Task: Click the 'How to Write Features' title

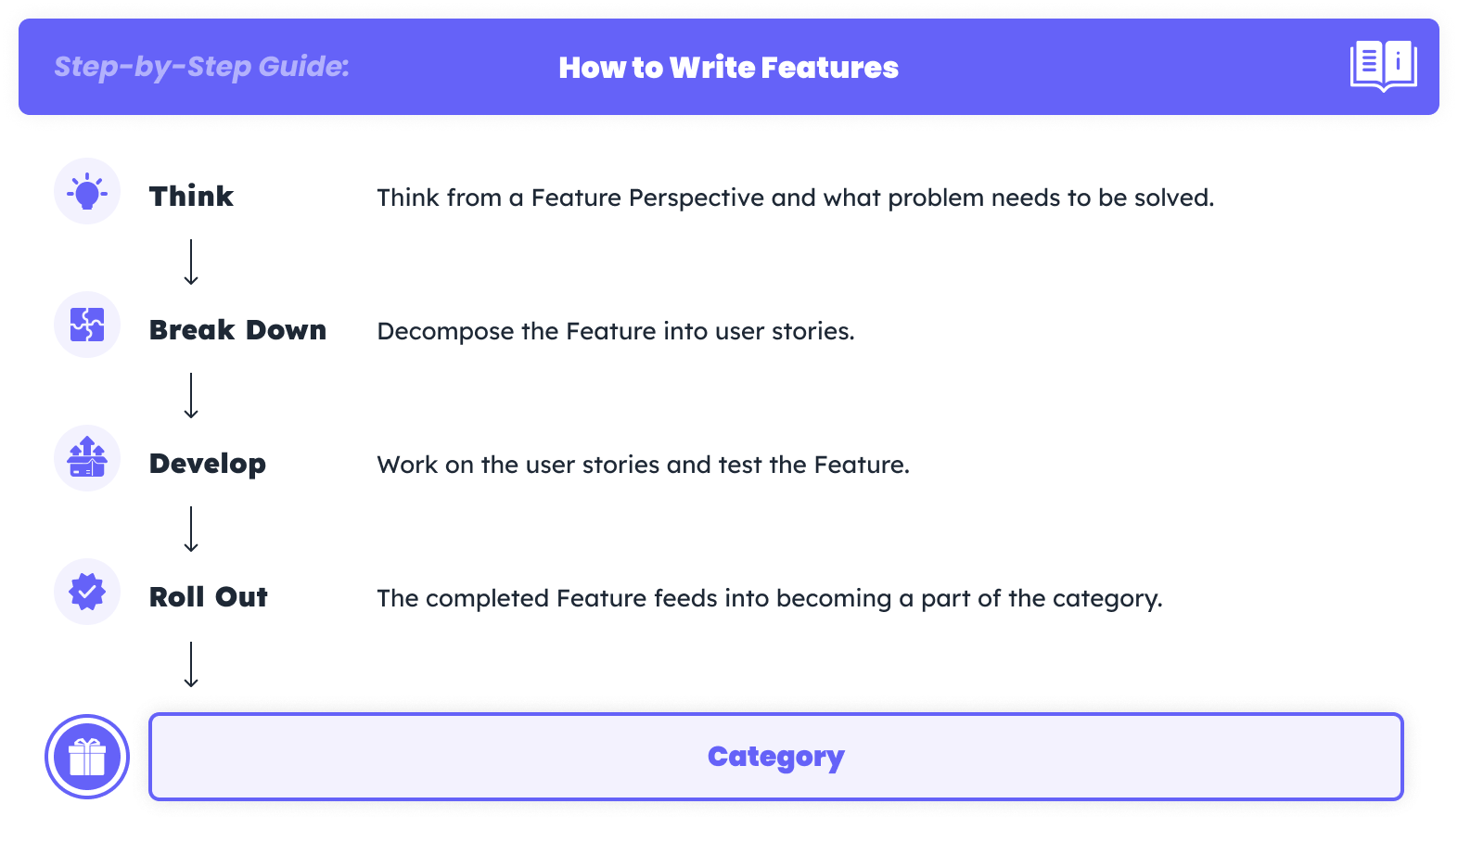Action: click(728, 68)
